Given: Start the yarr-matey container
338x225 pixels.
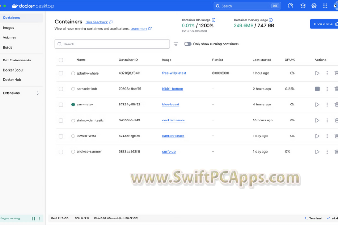Looking at the screenshot, I should (317, 105).
